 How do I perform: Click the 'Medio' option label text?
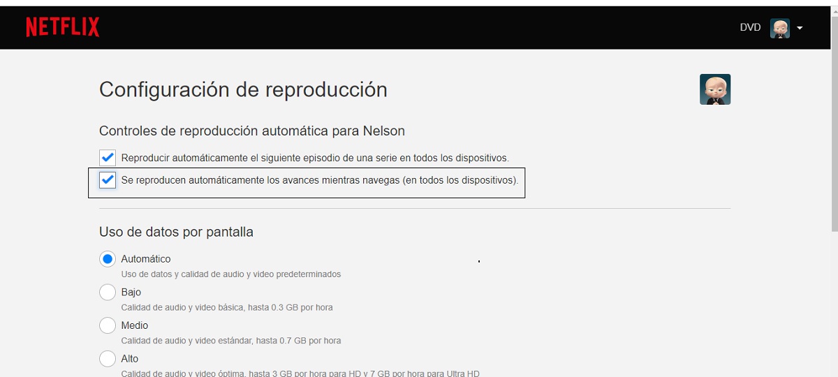pos(135,325)
